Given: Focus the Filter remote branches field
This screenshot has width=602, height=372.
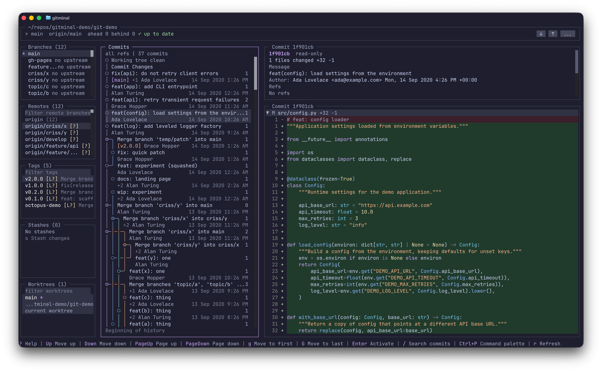Looking at the screenshot, I should coord(58,113).
